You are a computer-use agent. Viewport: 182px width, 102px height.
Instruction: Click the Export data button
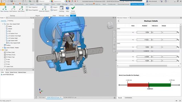[x=54, y=10]
